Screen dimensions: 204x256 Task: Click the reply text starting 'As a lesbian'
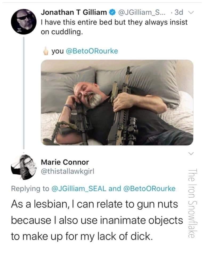[x=97, y=220]
